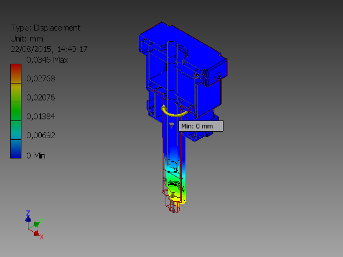This screenshot has width=343, height=257.
Task: Click the 'Min: 0 mm' probe label
Action: tap(201, 126)
